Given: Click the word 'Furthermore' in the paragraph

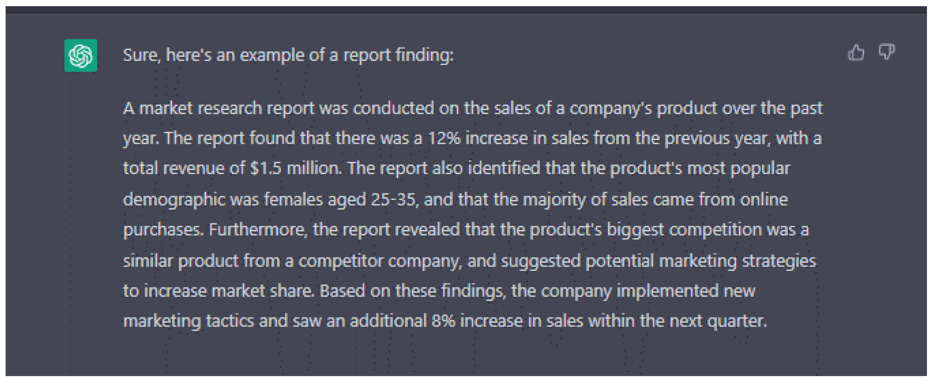Looking at the screenshot, I should 257,230.
